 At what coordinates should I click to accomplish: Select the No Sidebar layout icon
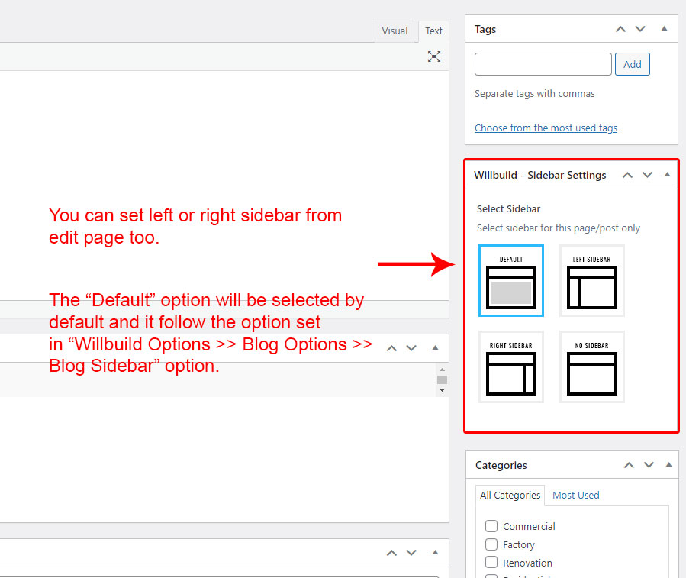click(592, 366)
